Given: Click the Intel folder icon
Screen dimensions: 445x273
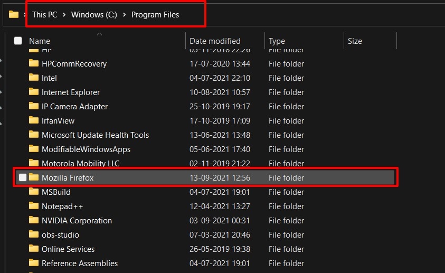Looking at the screenshot, I should click(x=34, y=78).
